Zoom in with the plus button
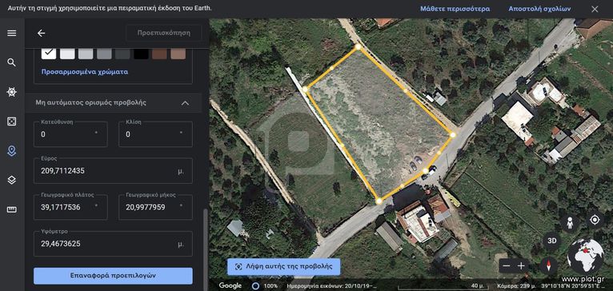Viewport: 613px width, 291px height. point(521,266)
